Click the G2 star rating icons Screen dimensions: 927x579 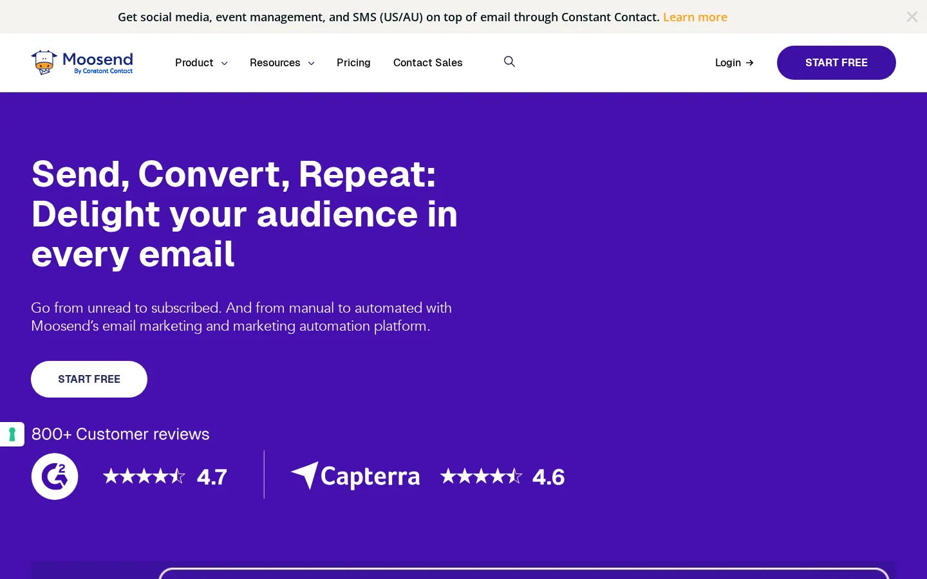[x=144, y=476]
